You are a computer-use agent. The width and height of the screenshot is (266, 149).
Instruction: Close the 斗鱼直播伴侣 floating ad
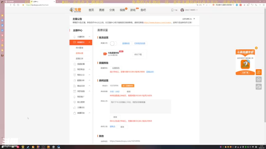coord(256,48)
